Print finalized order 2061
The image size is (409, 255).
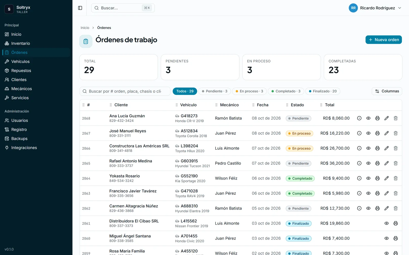coord(395,223)
